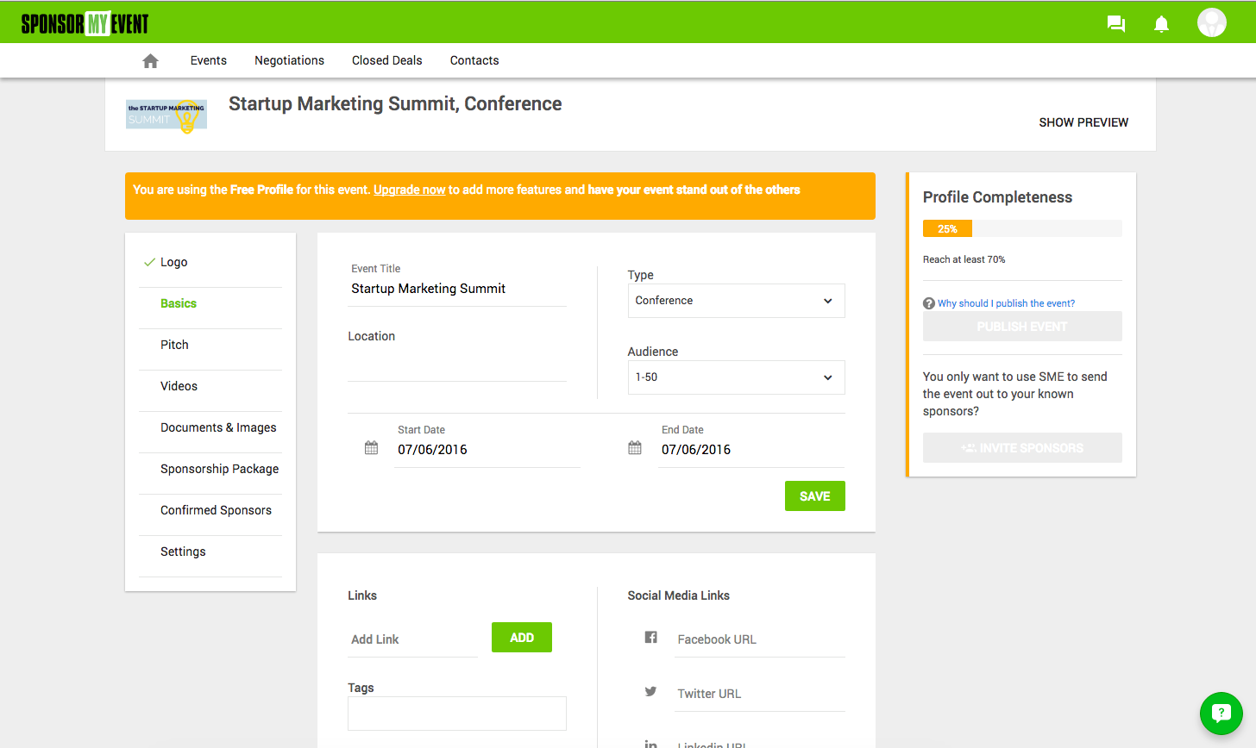Image resolution: width=1256 pixels, height=748 pixels.
Task: Open the notifications bell
Action: click(1161, 23)
